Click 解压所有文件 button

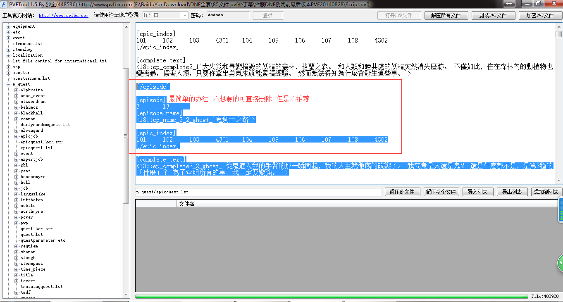(x=446, y=15)
